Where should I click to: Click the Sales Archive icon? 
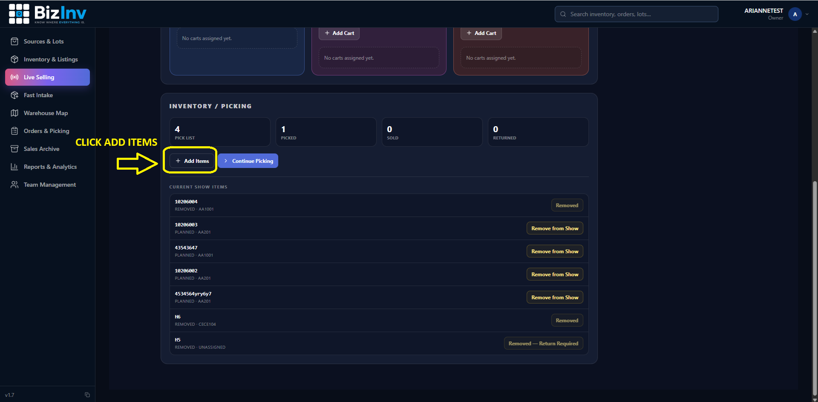(14, 149)
